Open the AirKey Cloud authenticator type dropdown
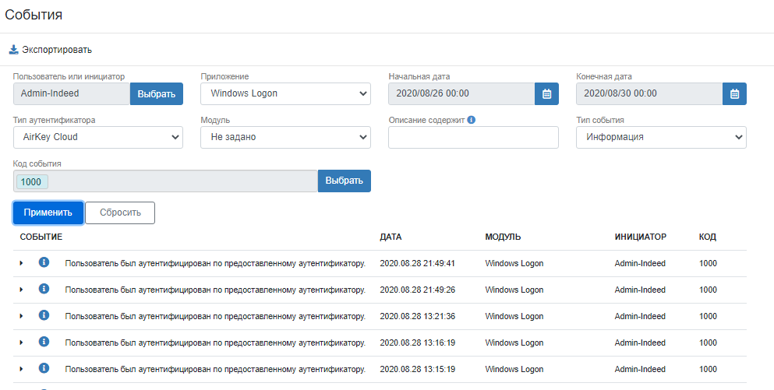 point(98,137)
